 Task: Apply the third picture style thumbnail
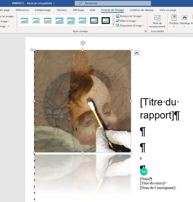point(48,21)
